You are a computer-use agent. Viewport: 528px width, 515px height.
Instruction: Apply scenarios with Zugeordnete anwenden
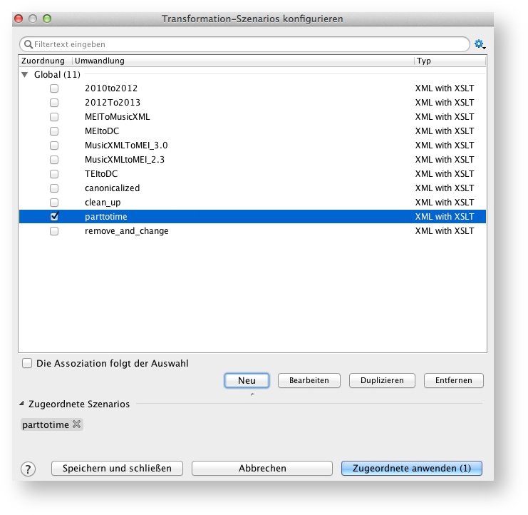[411, 469]
